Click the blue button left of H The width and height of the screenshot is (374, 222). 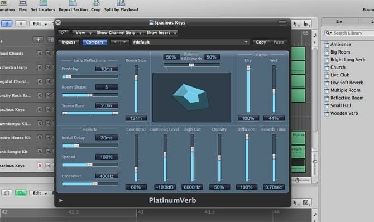(x=7, y=24)
